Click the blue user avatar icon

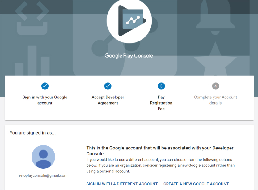43,157
